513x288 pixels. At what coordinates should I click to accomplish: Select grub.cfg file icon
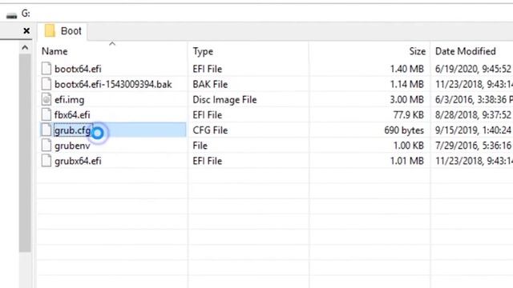(x=46, y=130)
